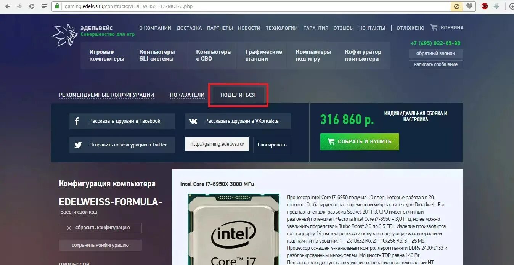The height and width of the screenshot is (265, 514).
Task: Click the EDELWEISS-FORMULA- configuration name
Action: coord(111,202)
